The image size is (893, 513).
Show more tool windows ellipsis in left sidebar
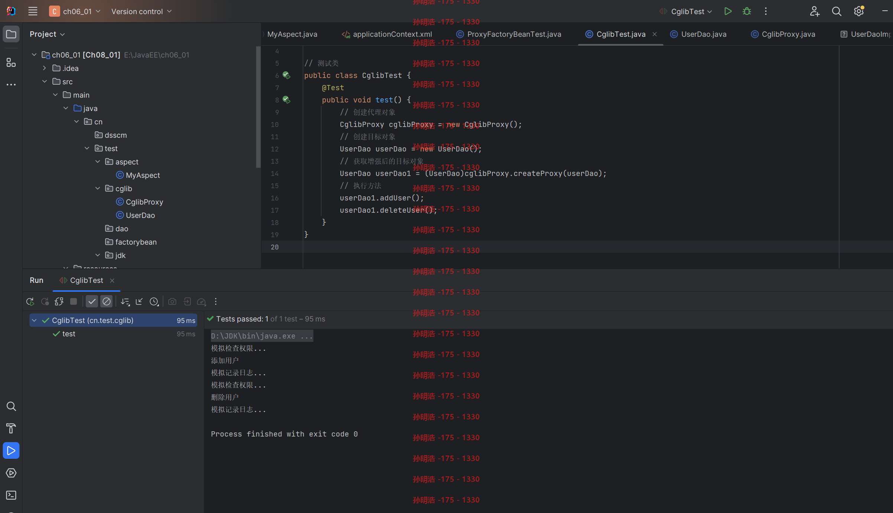pos(11,85)
